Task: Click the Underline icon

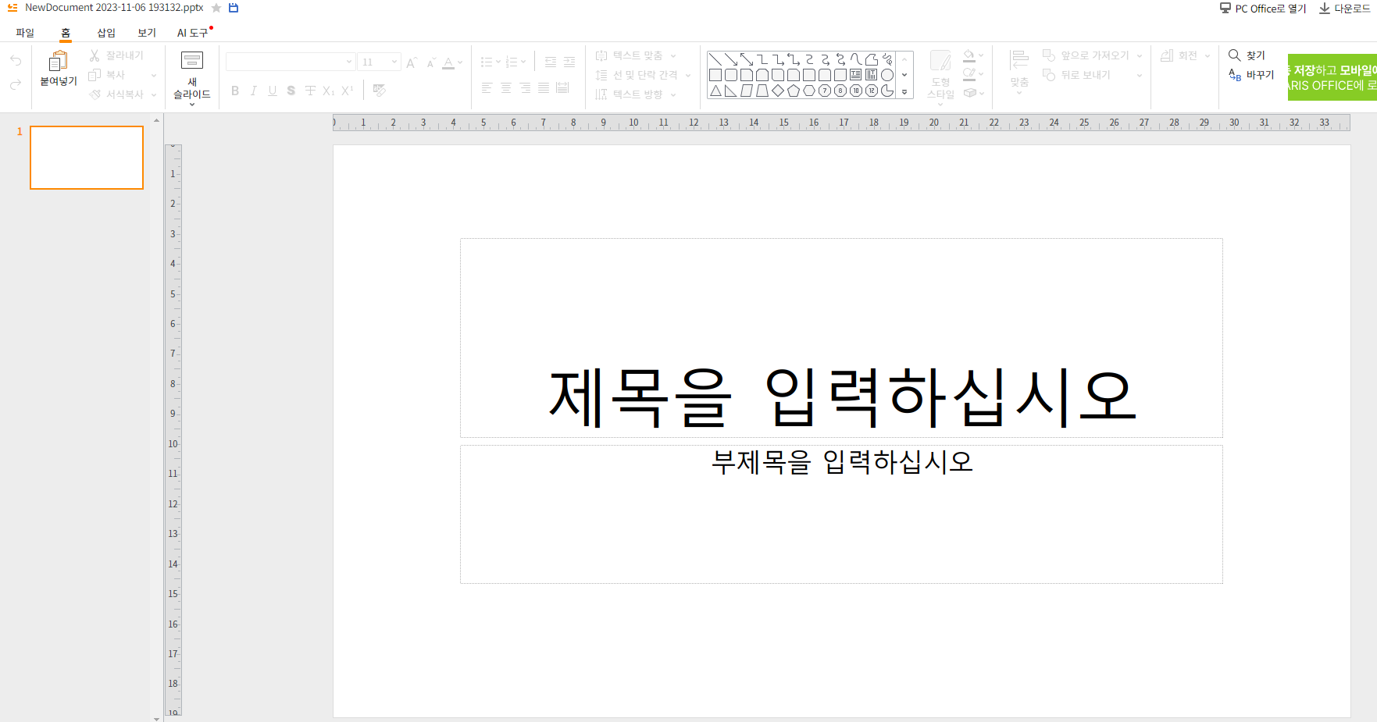Action: [272, 91]
